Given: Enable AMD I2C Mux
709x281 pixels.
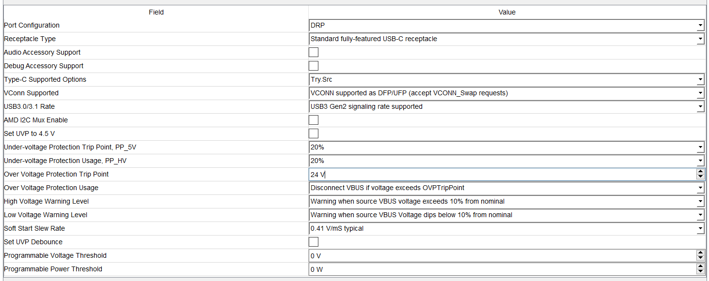Looking at the screenshot, I should (313, 120).
